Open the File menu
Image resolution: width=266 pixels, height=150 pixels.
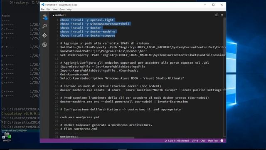click(x=42, y=10)
